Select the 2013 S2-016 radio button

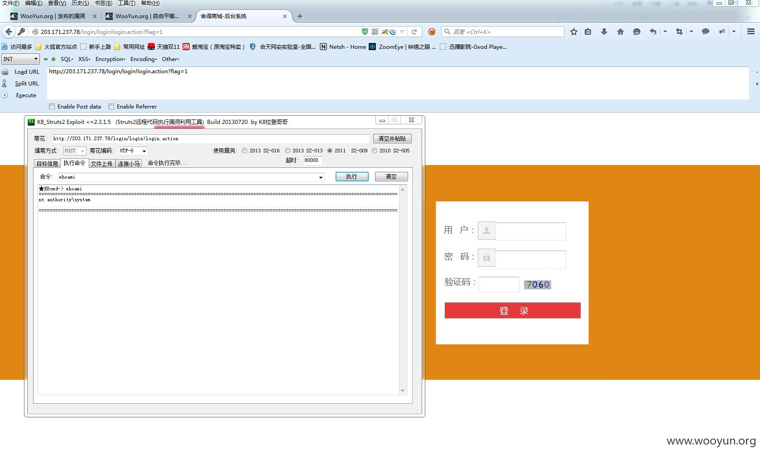(x=245, y=151)
